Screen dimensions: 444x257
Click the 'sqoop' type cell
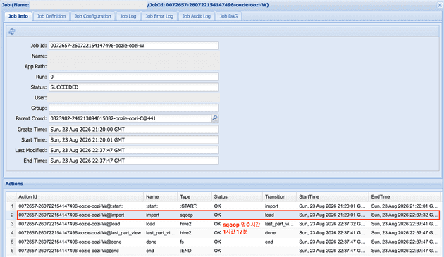(186, 215)
